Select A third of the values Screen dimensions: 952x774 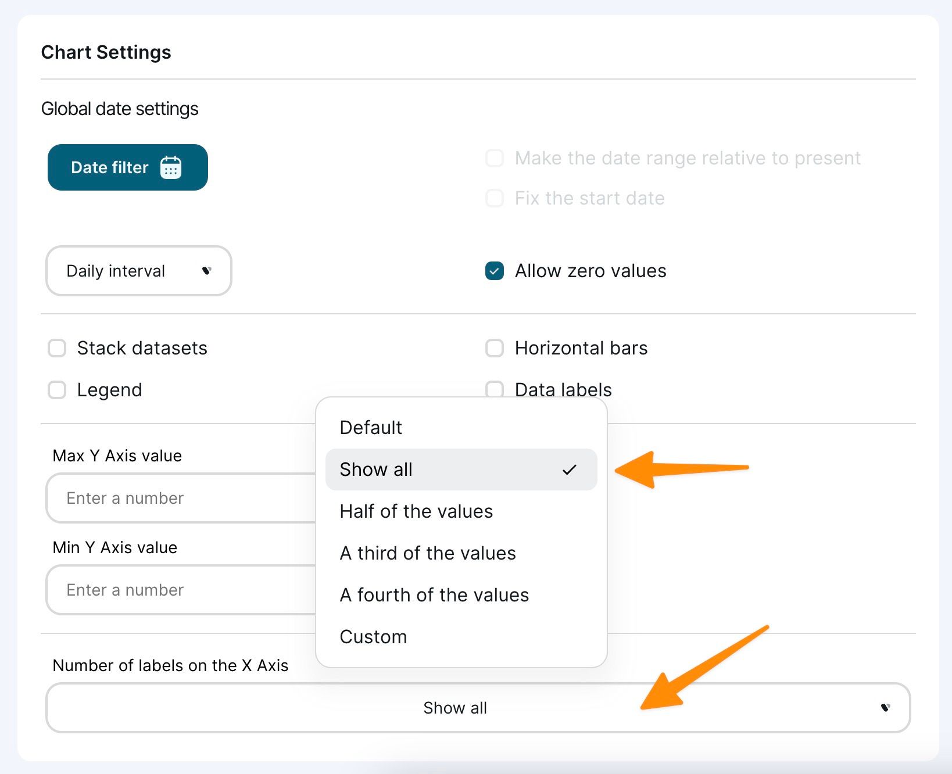click(428, 553)
